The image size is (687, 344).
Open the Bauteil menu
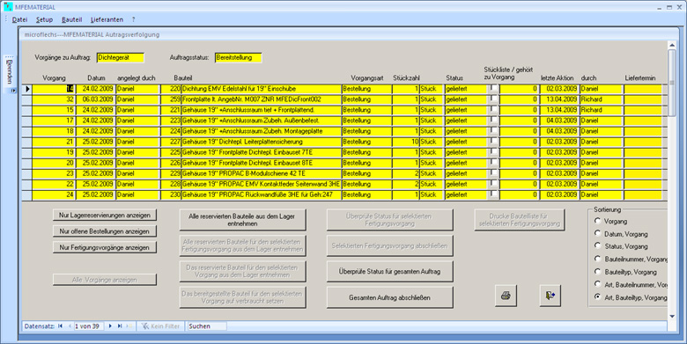coord(72,19)
